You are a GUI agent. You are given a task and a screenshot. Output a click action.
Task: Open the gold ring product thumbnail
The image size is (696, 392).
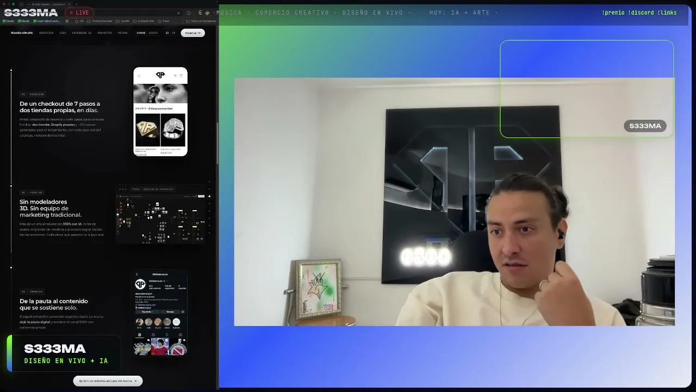click(147, 130)
